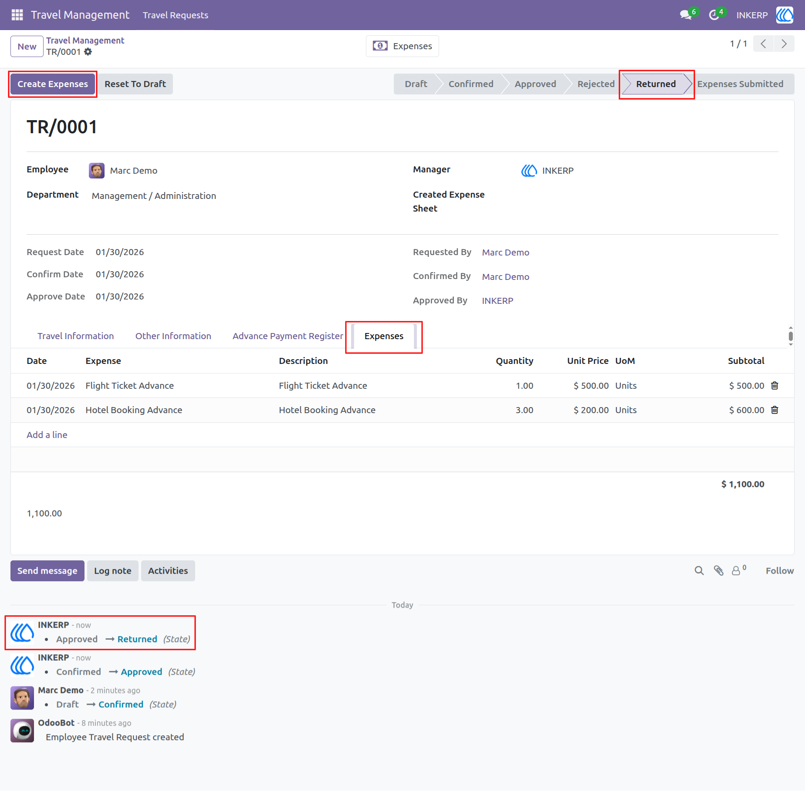Viewport: 805px width, 791px height.
Task: Switch to Travel Information tab
Action: (x=76, y=336)
